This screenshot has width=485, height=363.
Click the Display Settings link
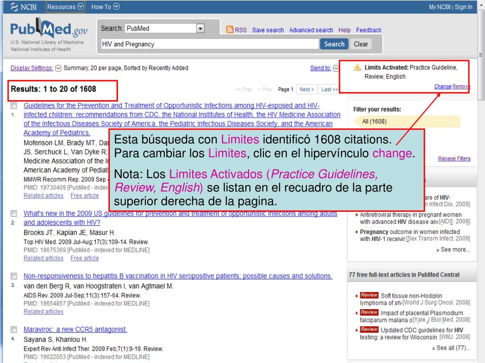point(32,68)
